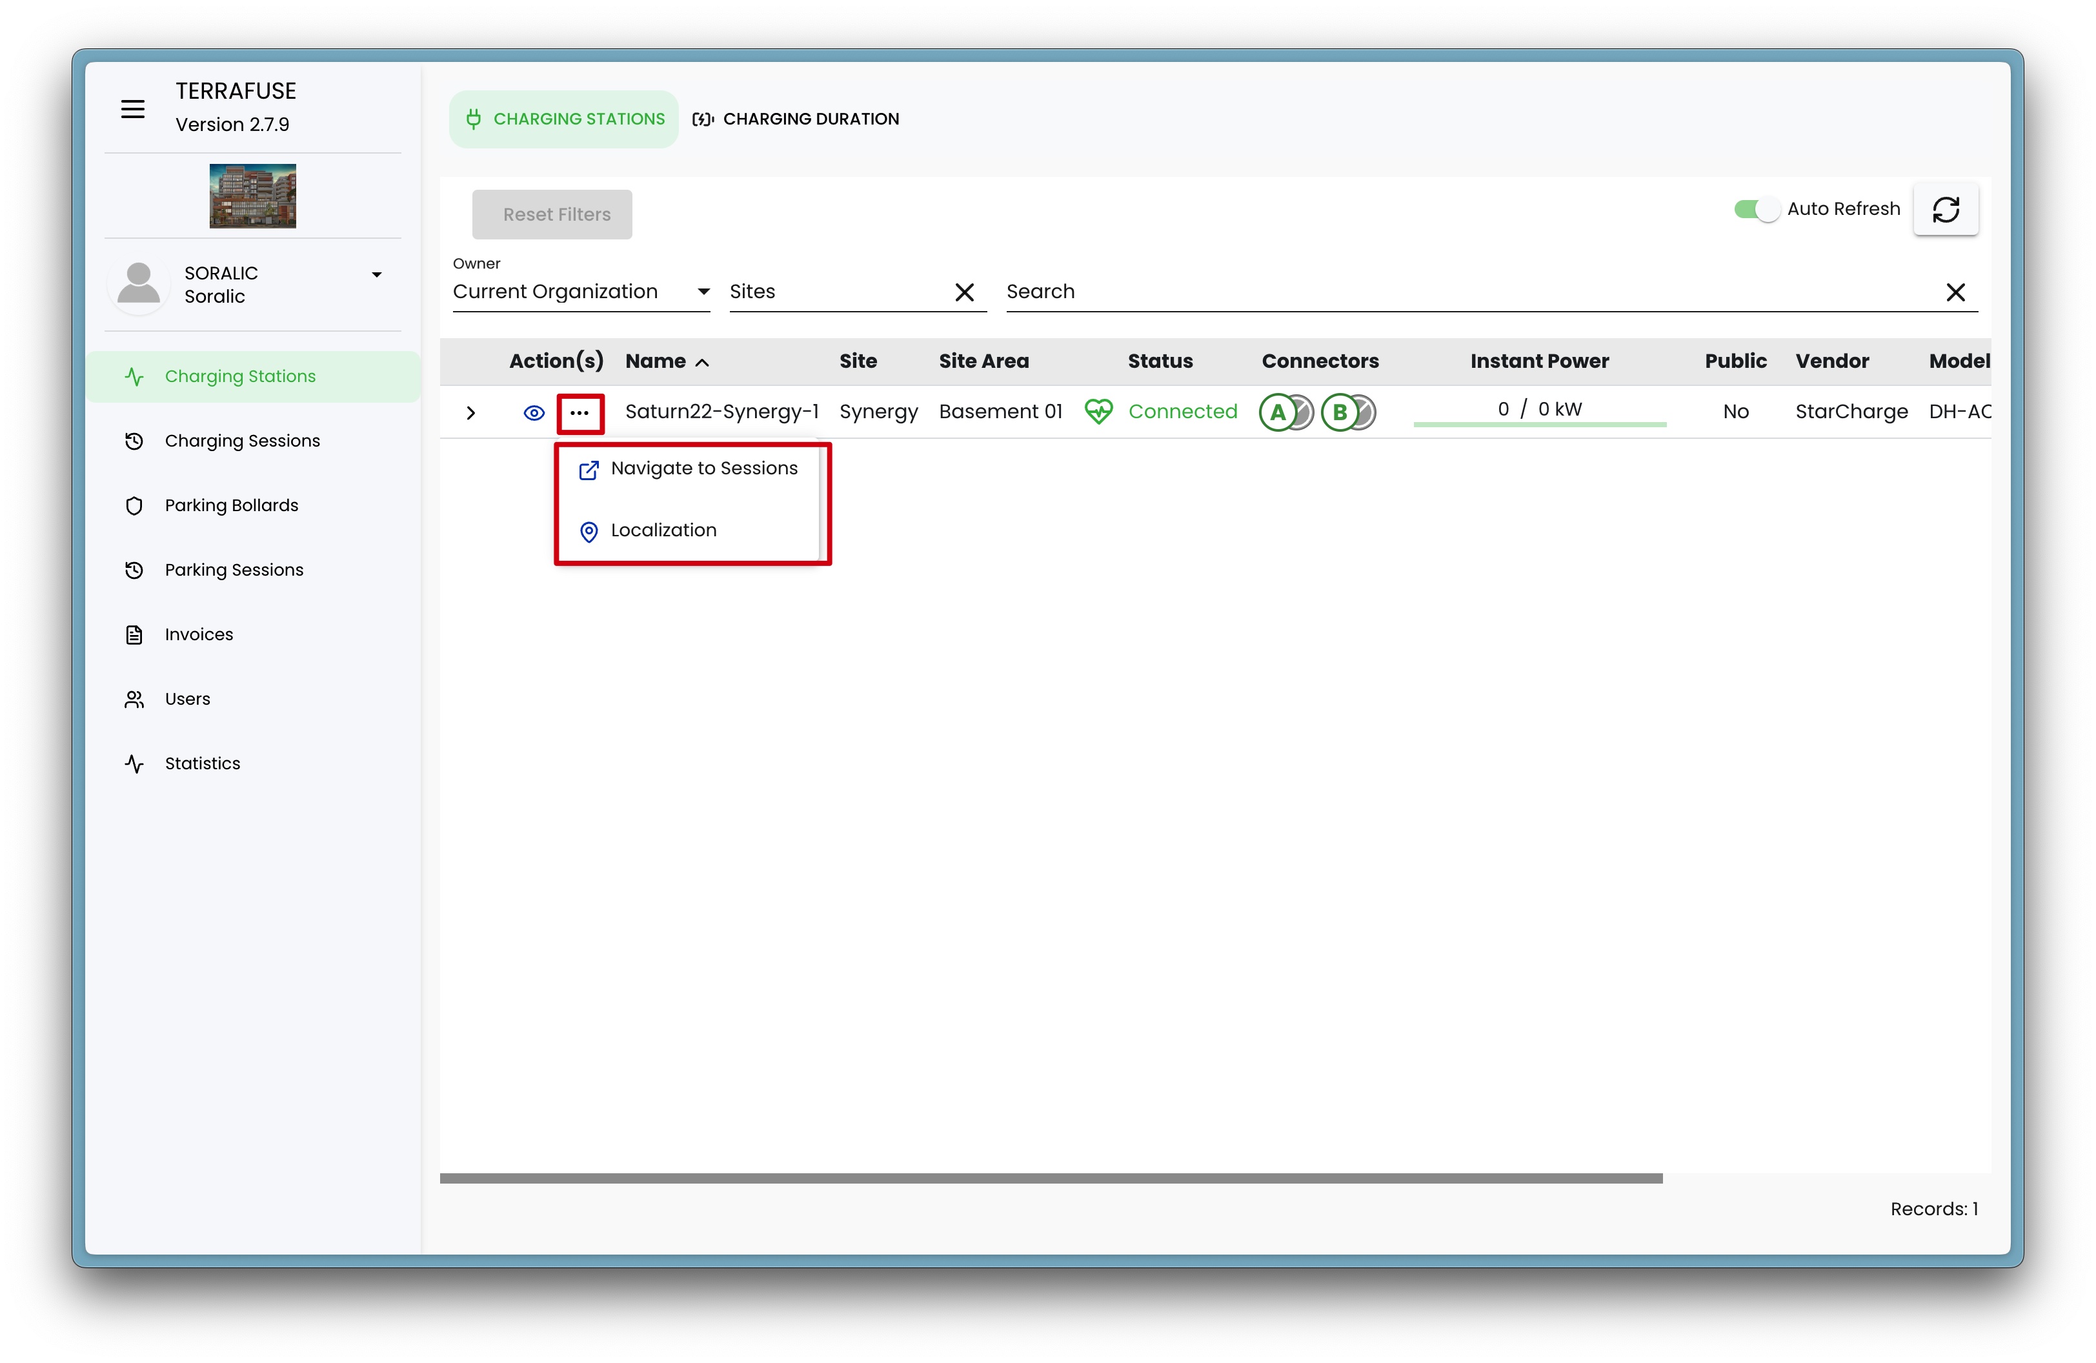This screenshot has height=1363, width=2096.
Task: Clear the Search field X icon
Action: click(1955, 292)
